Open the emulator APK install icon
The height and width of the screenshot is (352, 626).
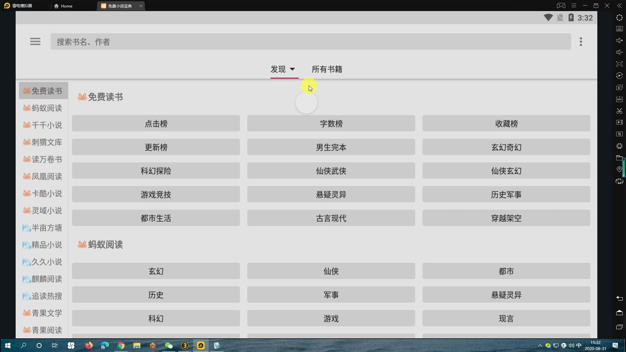click(x=619, y=99)
